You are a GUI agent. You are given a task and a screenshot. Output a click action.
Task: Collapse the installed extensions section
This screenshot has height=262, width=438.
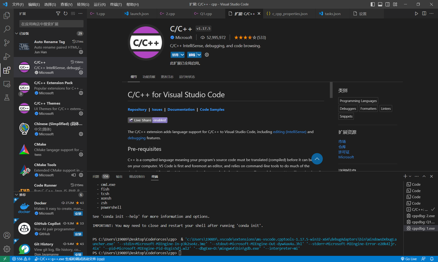(x=17, y=33)
